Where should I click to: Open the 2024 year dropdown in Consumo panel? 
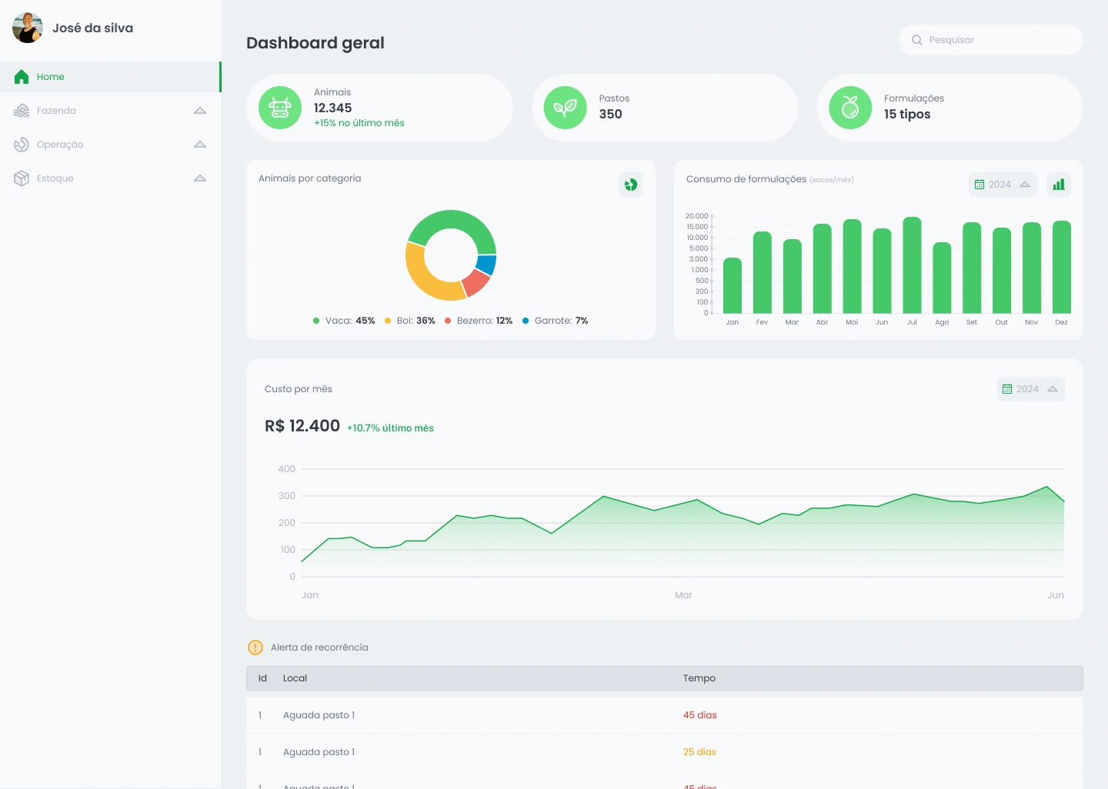tap(1003, 185)
